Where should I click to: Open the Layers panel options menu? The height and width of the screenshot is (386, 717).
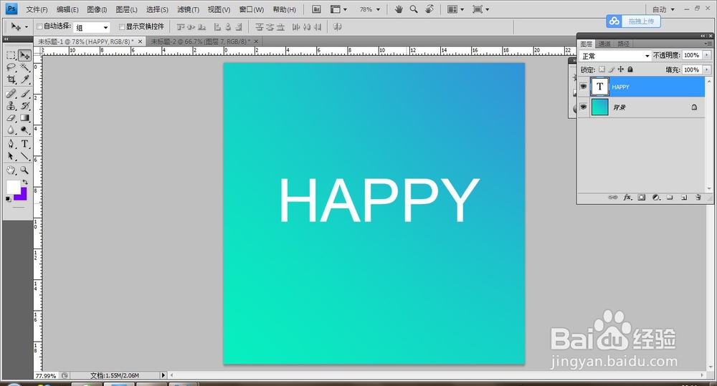708,44
